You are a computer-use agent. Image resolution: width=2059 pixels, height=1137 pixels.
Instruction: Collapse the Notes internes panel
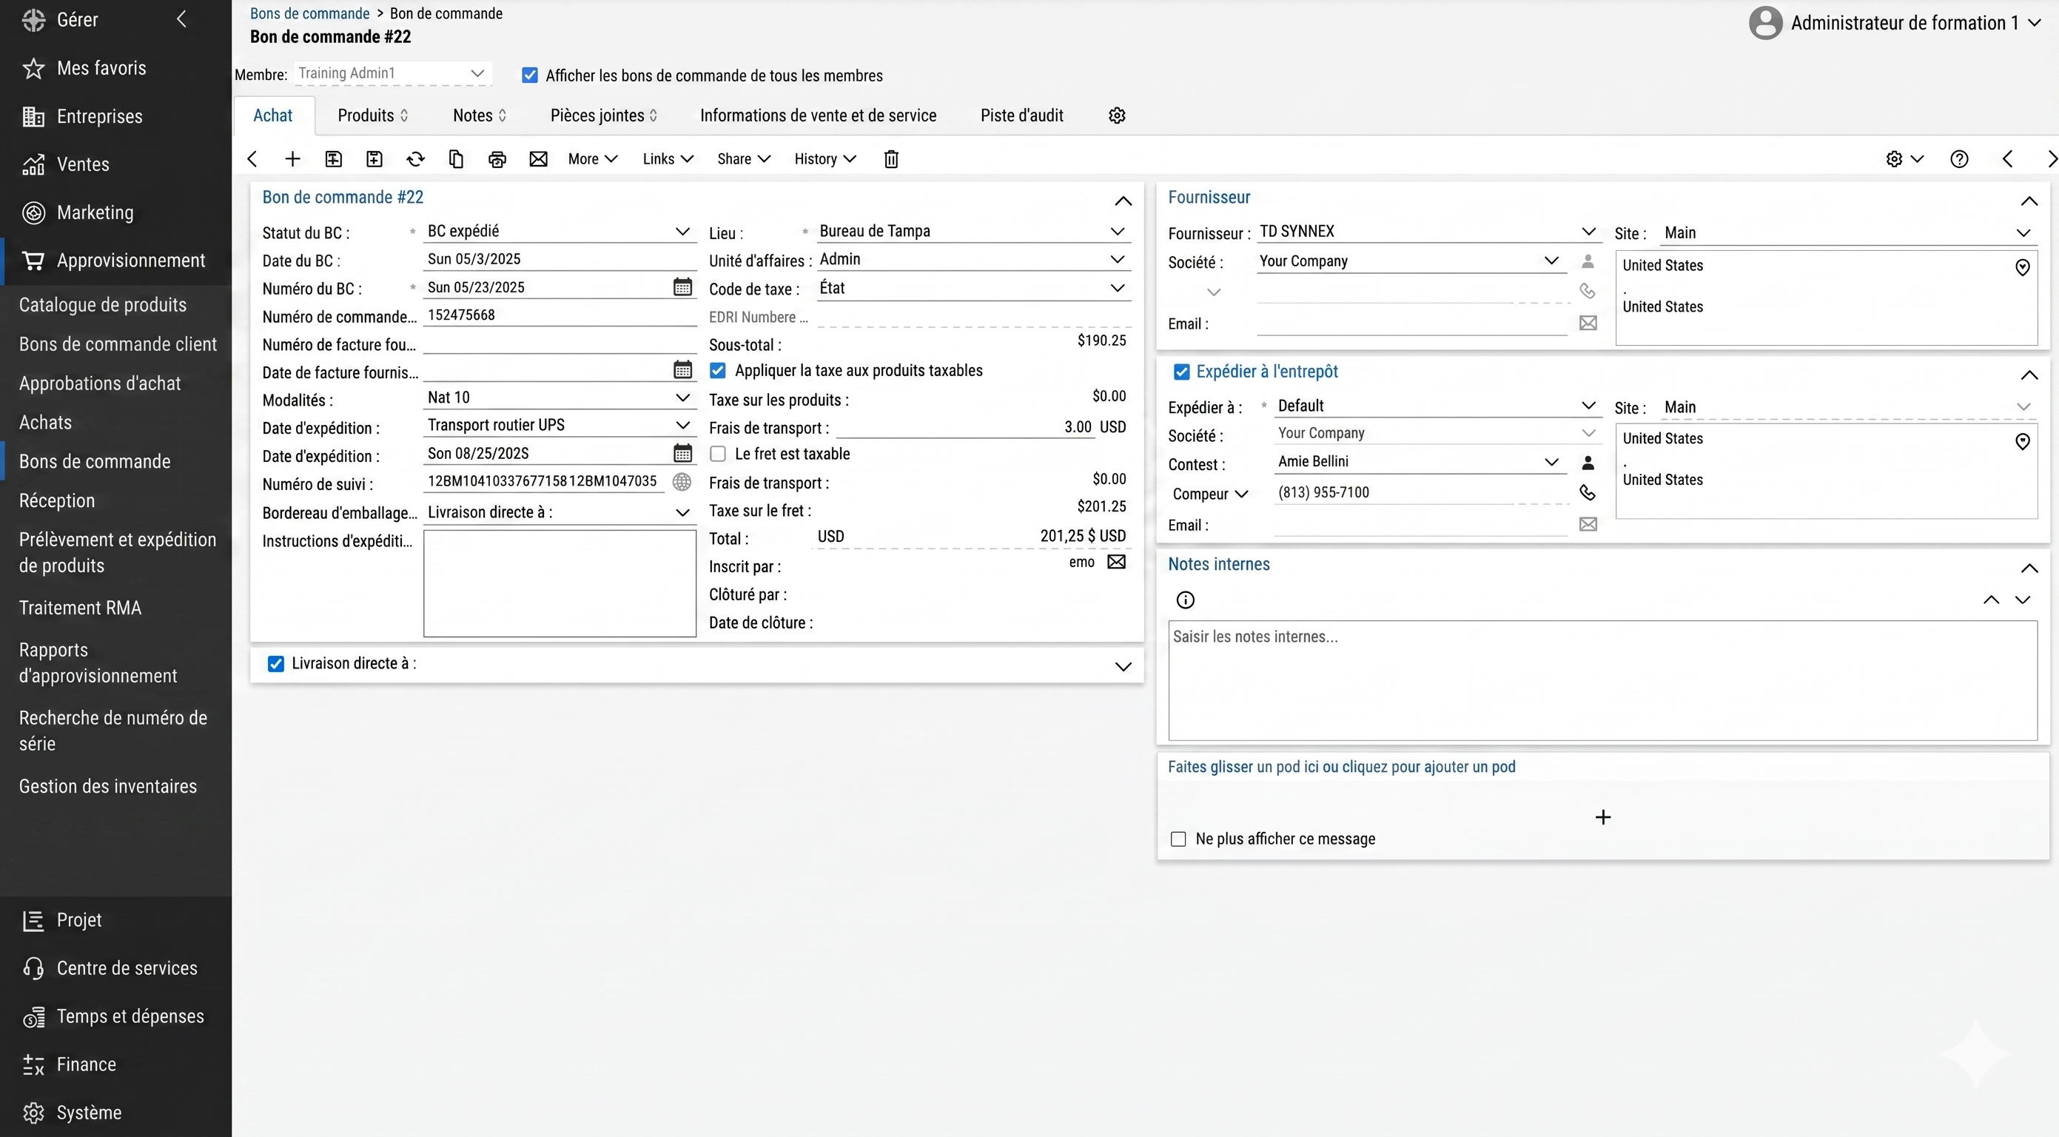2029,568
